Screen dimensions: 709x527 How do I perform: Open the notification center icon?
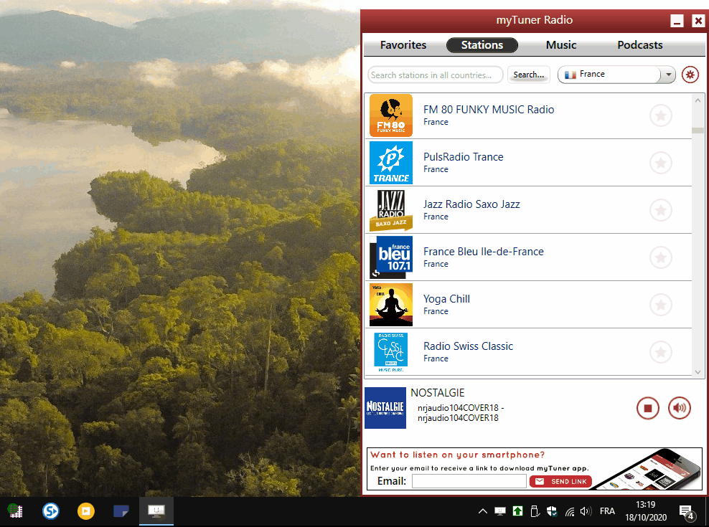[x=687, y=512]
